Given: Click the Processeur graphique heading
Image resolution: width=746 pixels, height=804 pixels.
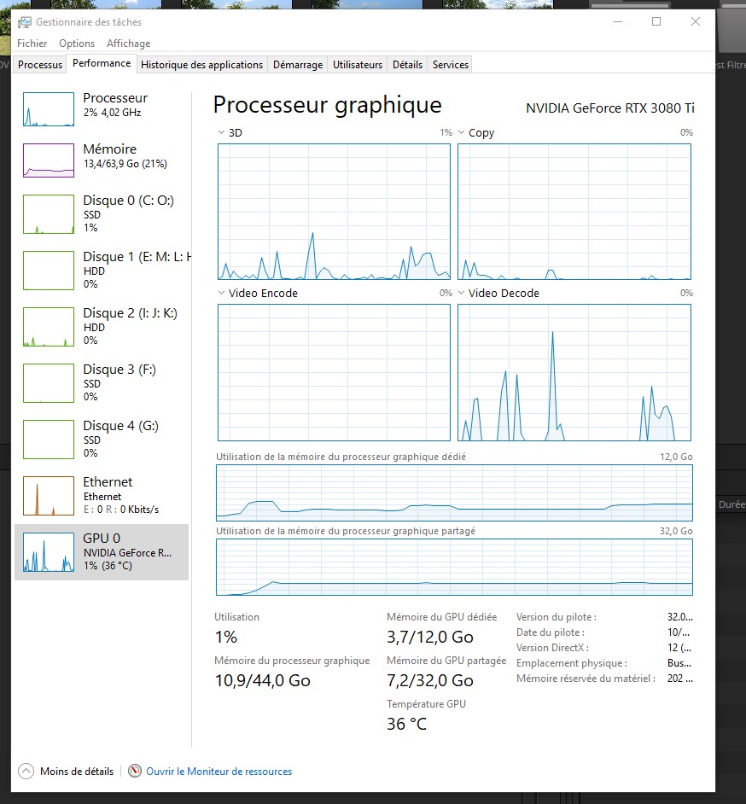Looking at the screenshot, I should [x=327, y=105].
